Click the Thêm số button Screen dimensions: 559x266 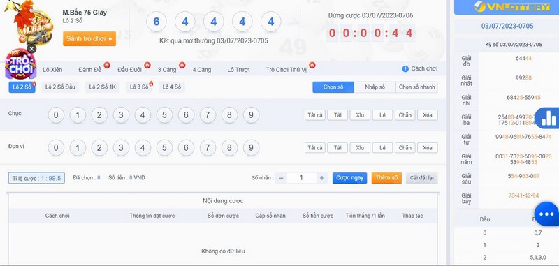point(386,178)
